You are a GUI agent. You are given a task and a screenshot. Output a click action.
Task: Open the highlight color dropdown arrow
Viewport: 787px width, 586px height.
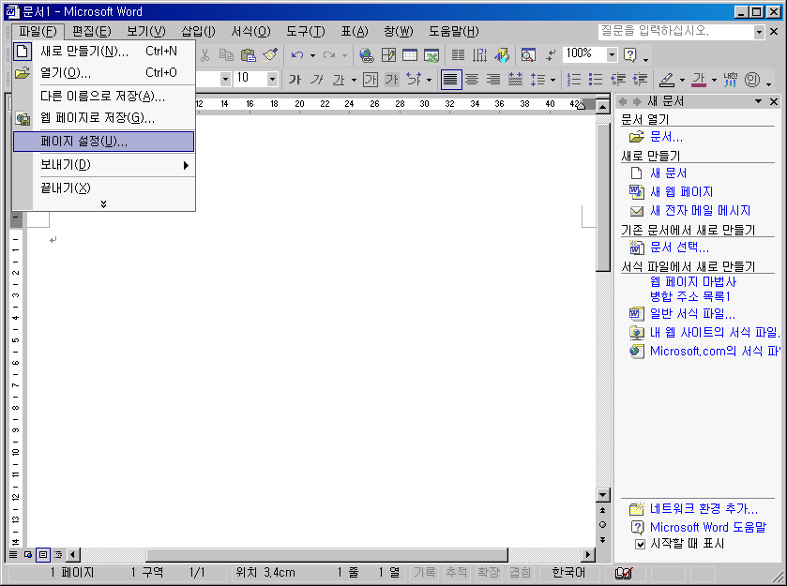pyautogui.click(x=682, y=80)
